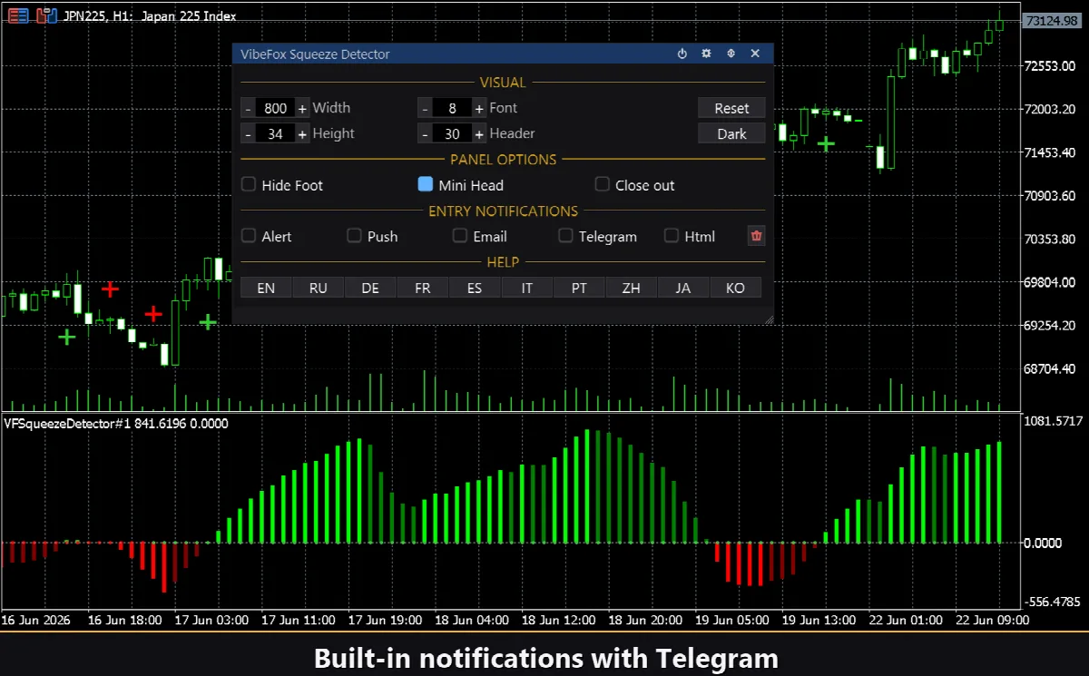Increase the Header value with plus

(479, 134)
